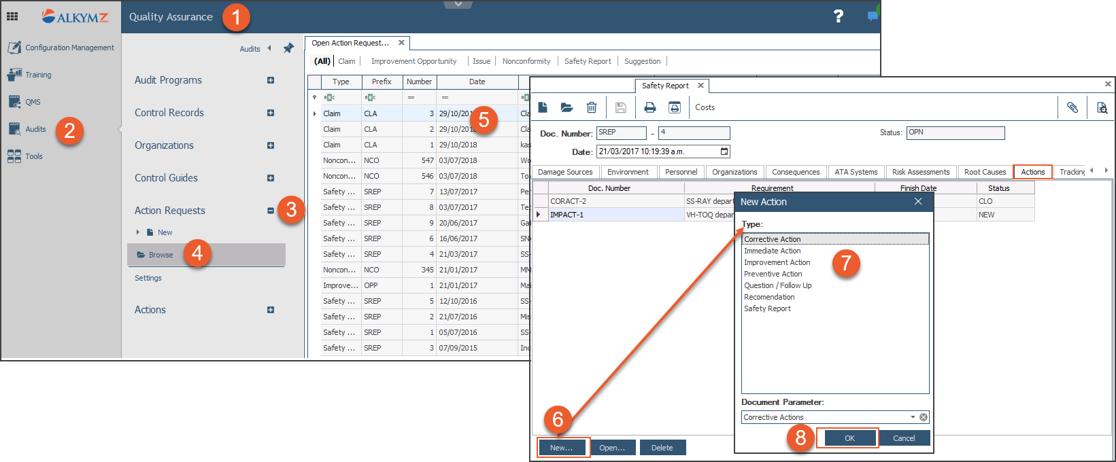1116x462 pixels.
Task: Open the Risk Assessments tab
Action: coord(921,172)
